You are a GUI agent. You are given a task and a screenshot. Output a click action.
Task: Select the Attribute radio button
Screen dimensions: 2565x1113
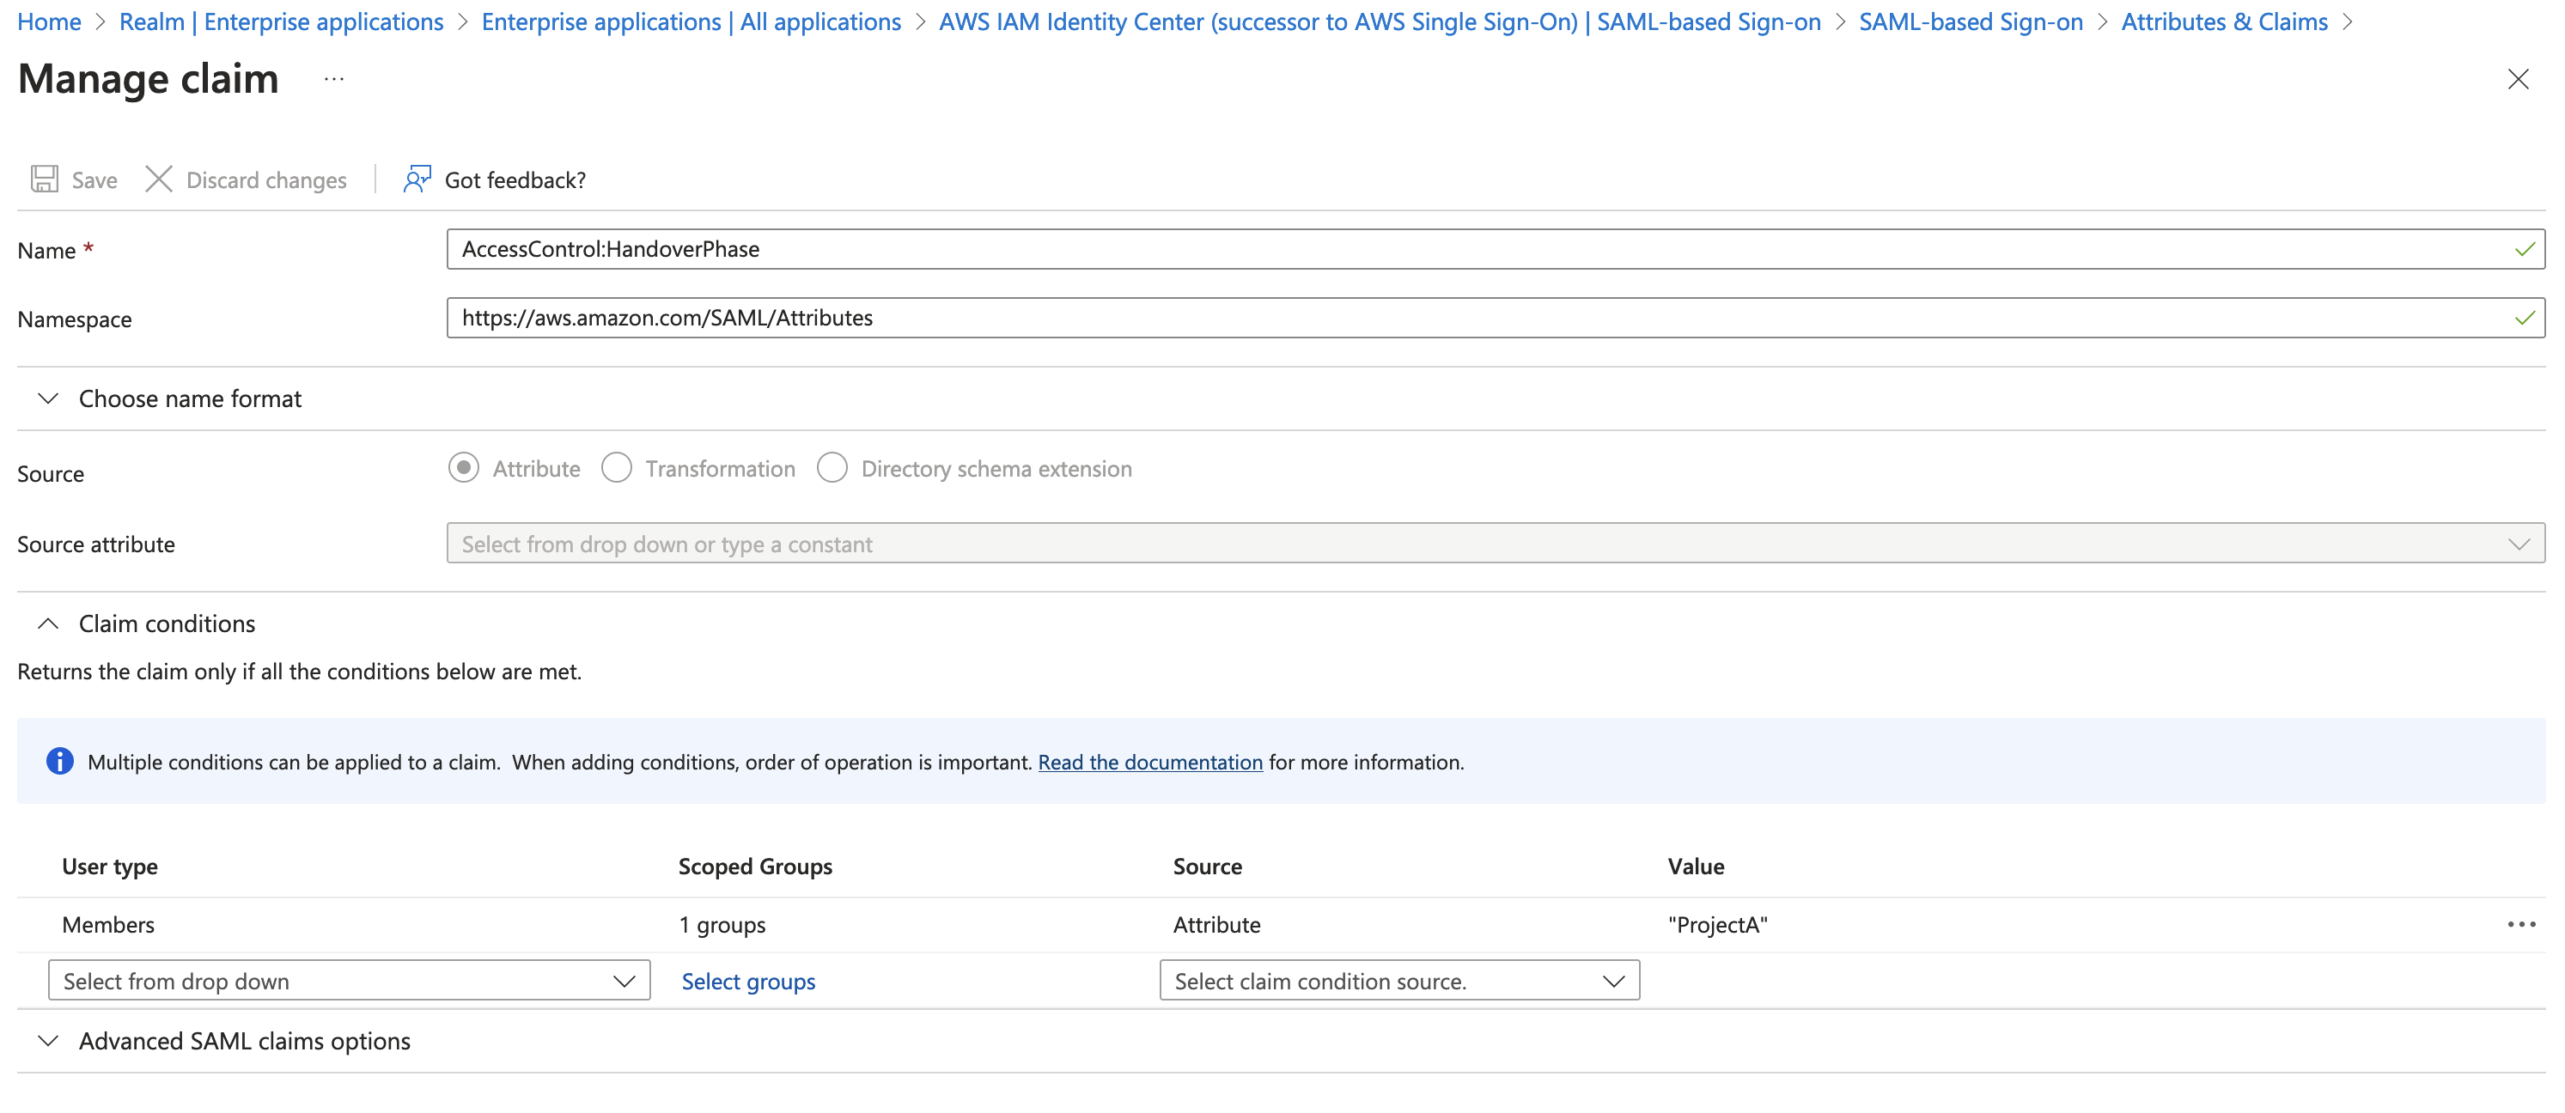pos(463,467)
